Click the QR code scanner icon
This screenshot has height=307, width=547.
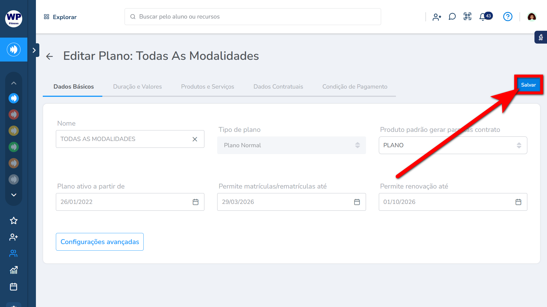click(467, 17)
